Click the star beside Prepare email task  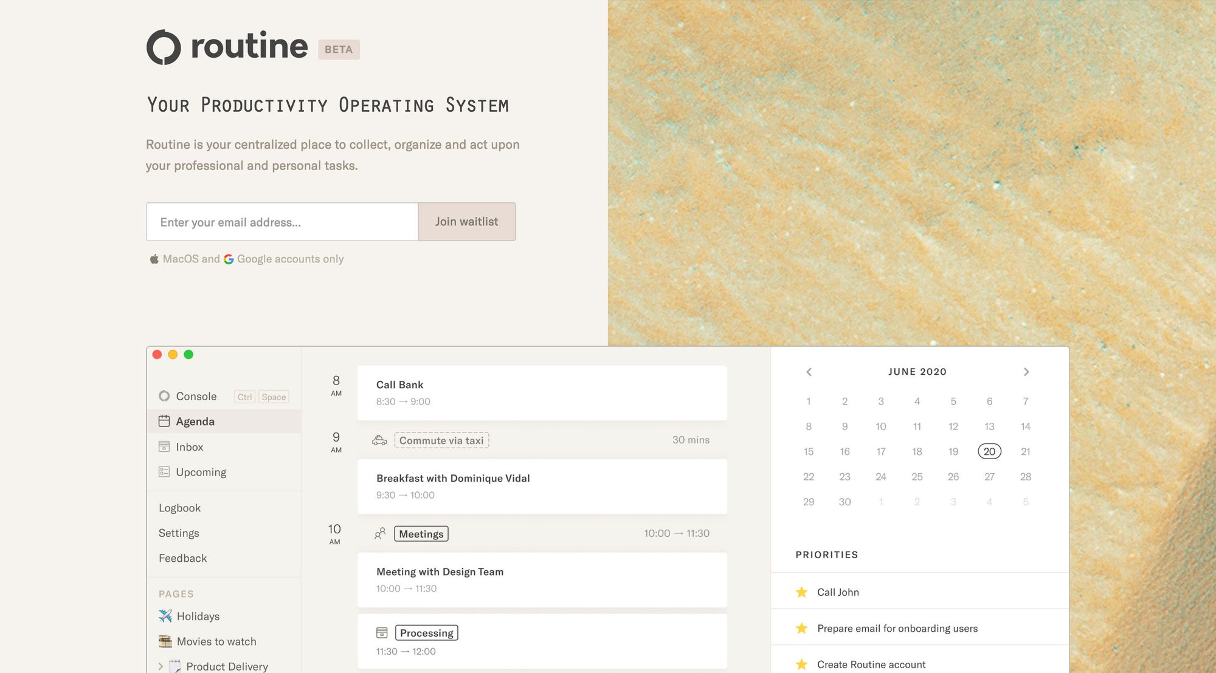click(801, 628)
